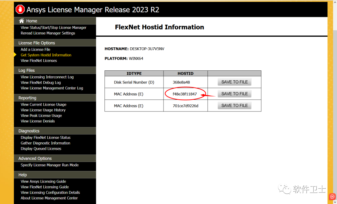Open View Status/Start/Stop License Manager
Image resolution: width=337 pixels, height=204 pixels.
(x=54, y=28)
